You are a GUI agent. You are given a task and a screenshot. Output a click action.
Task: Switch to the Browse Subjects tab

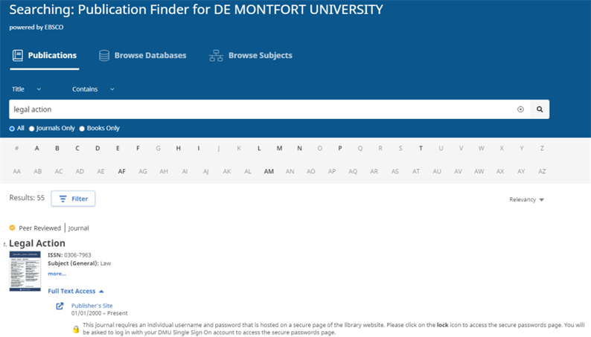pos(251,55)
